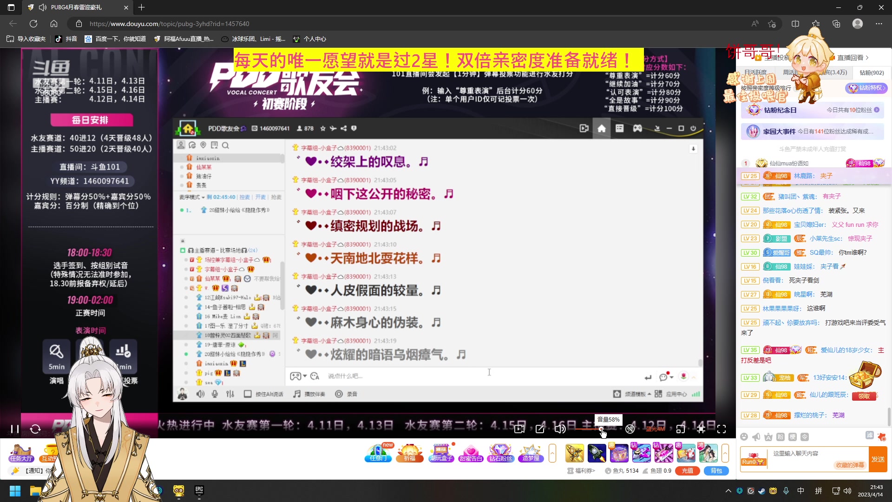The image size is (892, 502).
Task: Open 收藏的弹幕 saved danmaku
Action: (x=850, y=465)
